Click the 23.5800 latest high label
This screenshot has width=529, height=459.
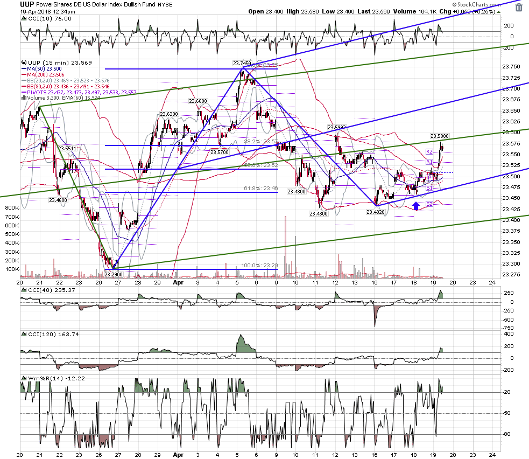(x=440, y=136)
